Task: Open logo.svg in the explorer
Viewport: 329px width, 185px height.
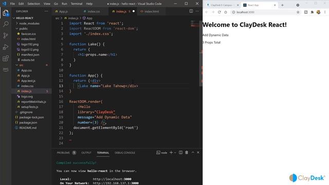Action: point(27,97)
